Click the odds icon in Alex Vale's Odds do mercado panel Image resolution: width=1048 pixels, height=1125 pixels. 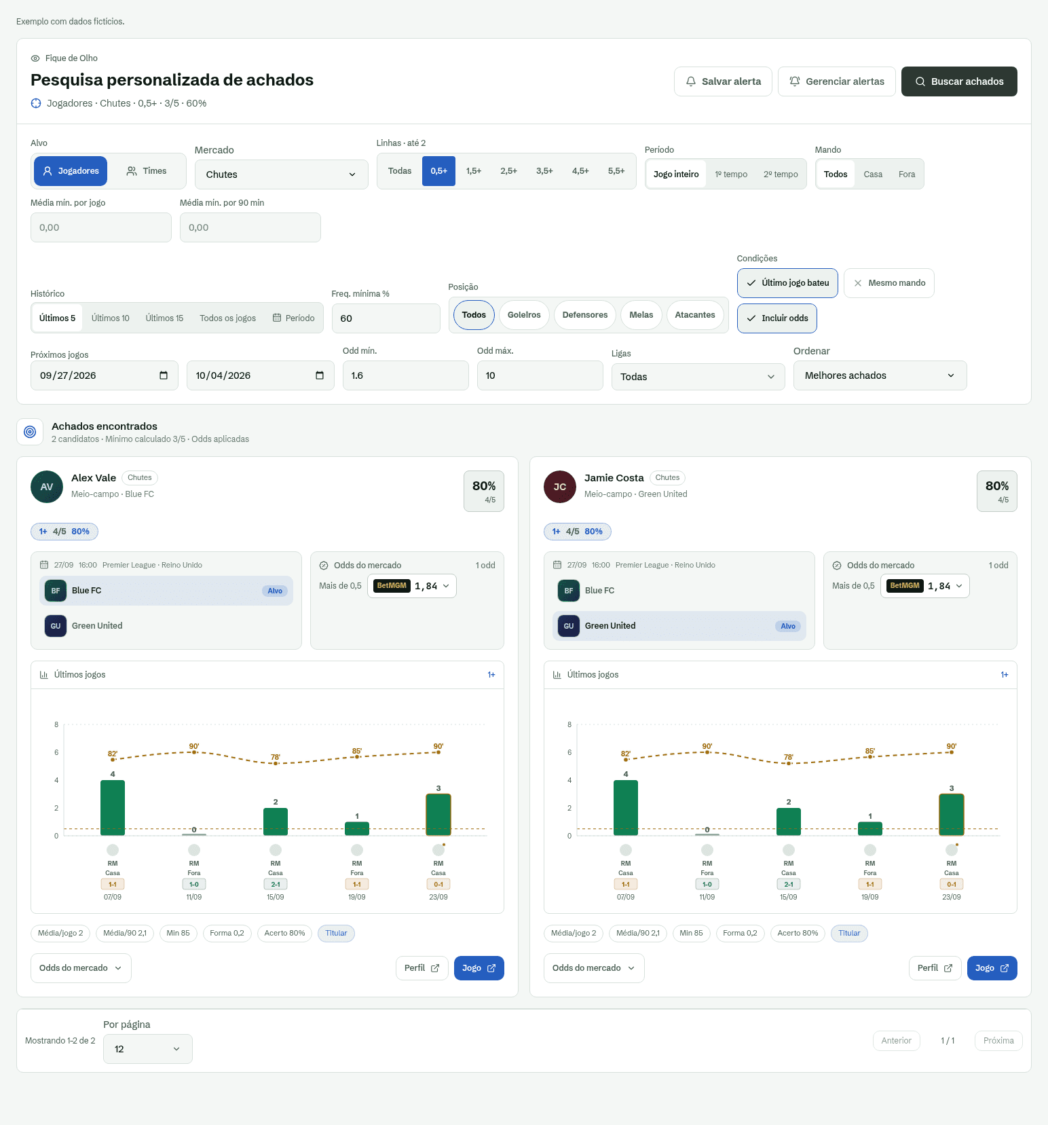(324, 566)
